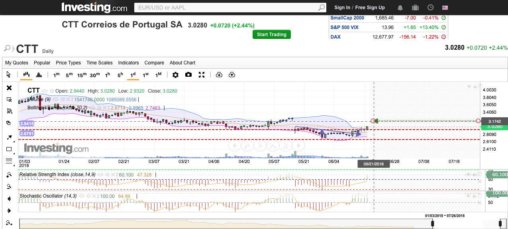The height and width of the screenshot is (229, 508).
Task: Toggle visibility eye for Relative Strength Index
Action: (x=100, y=175)
